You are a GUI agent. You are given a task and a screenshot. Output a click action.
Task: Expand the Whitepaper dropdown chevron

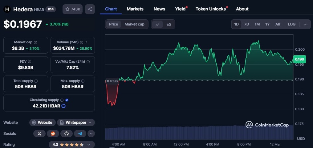point(90,123)
